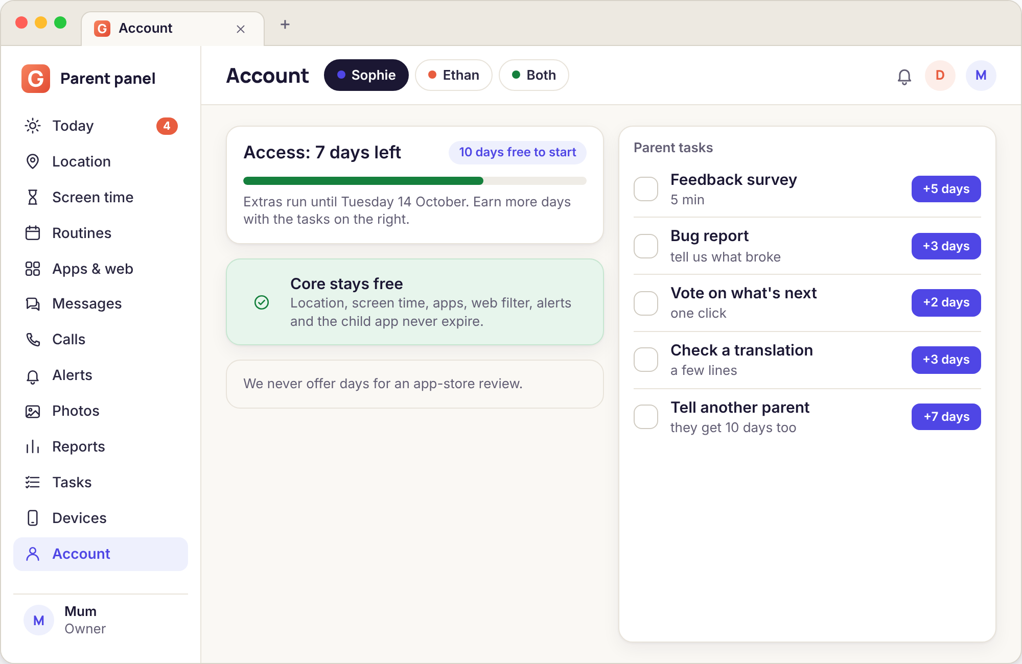
Task: Click the +2 days button
Action: coord(946,303)
